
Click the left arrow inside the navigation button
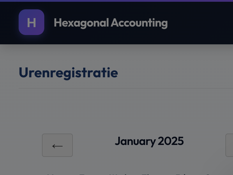click(x=57, y=146)
